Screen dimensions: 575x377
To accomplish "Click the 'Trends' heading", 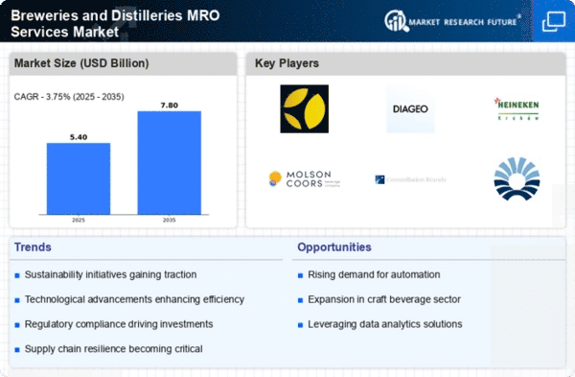I will coord(33,247).
